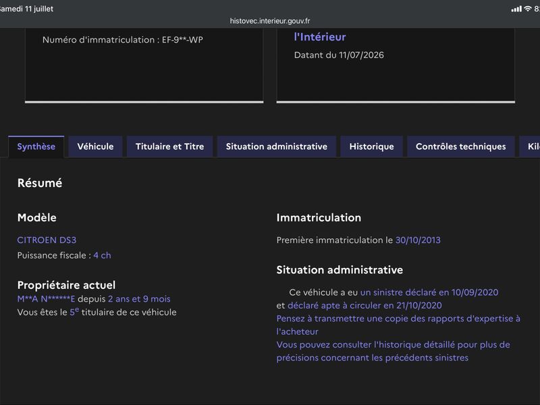Click the Modèle heading
This screenshot has height=405, width=540.
(x=37, y=217)
